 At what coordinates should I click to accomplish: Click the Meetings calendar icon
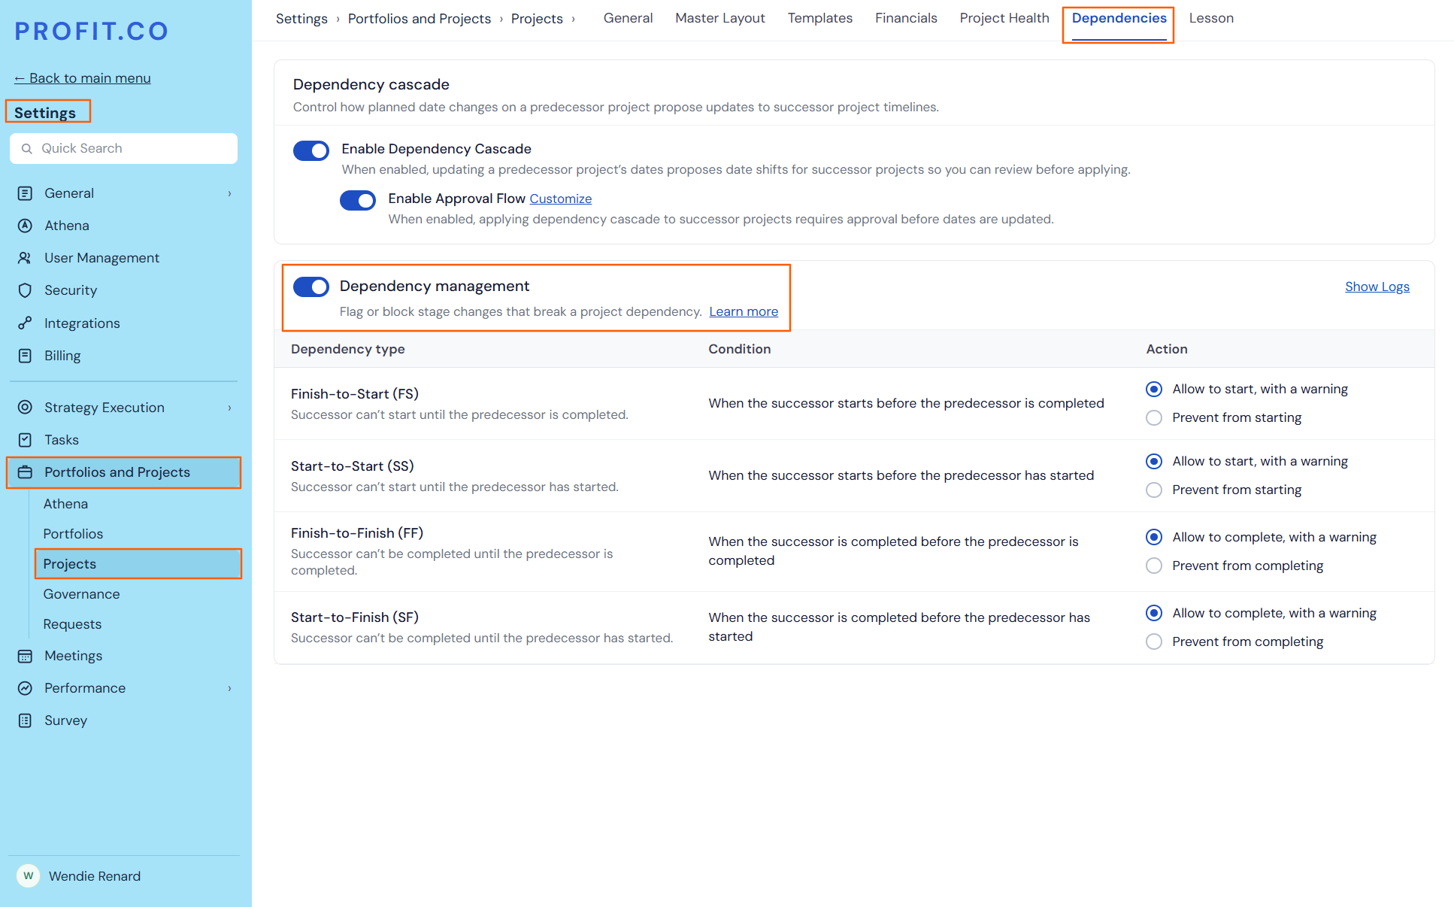(25, 656)
